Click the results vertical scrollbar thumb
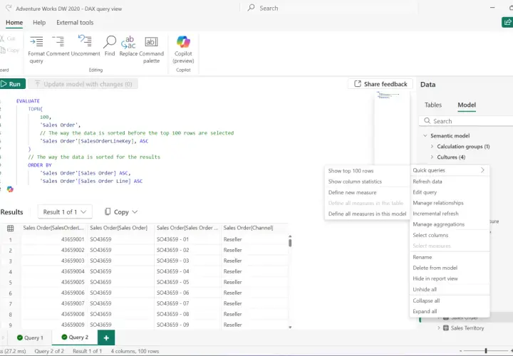This screenshot has height=356, width=513. (x=290, y=243)
